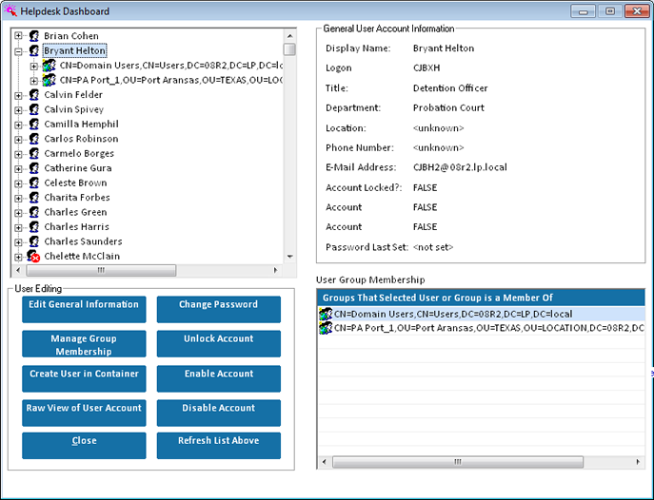Click the user icon beside Charles Green

click(x=34, y=212)
